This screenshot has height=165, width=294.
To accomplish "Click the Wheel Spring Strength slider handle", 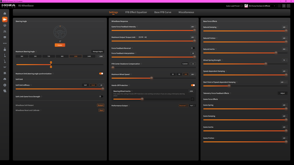I will coord(266,64).
